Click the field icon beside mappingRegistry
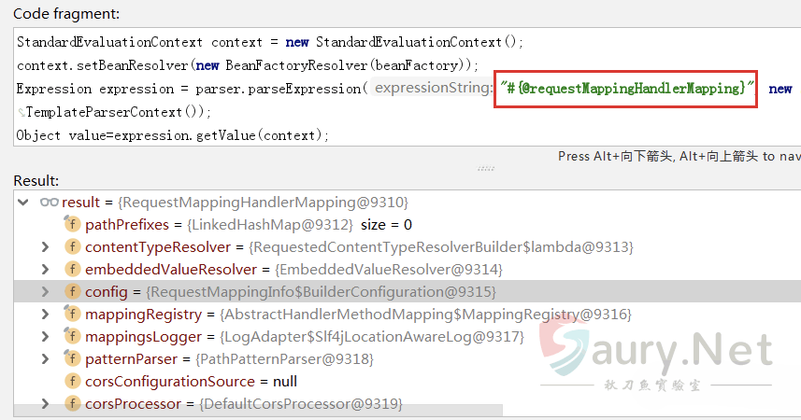Image resolution: width=801 pixels, height=420 pixels. pos(72,314)
